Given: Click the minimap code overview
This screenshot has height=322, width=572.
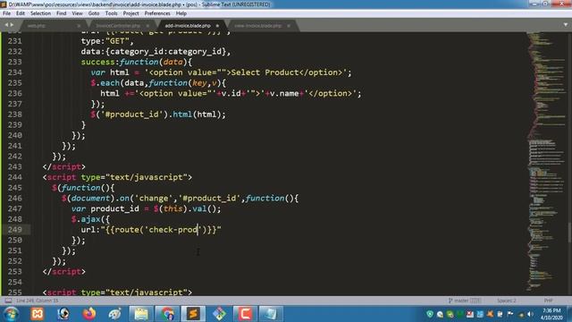Looking at the screenshot, I should pyautogui.click(x=546, y=163).
